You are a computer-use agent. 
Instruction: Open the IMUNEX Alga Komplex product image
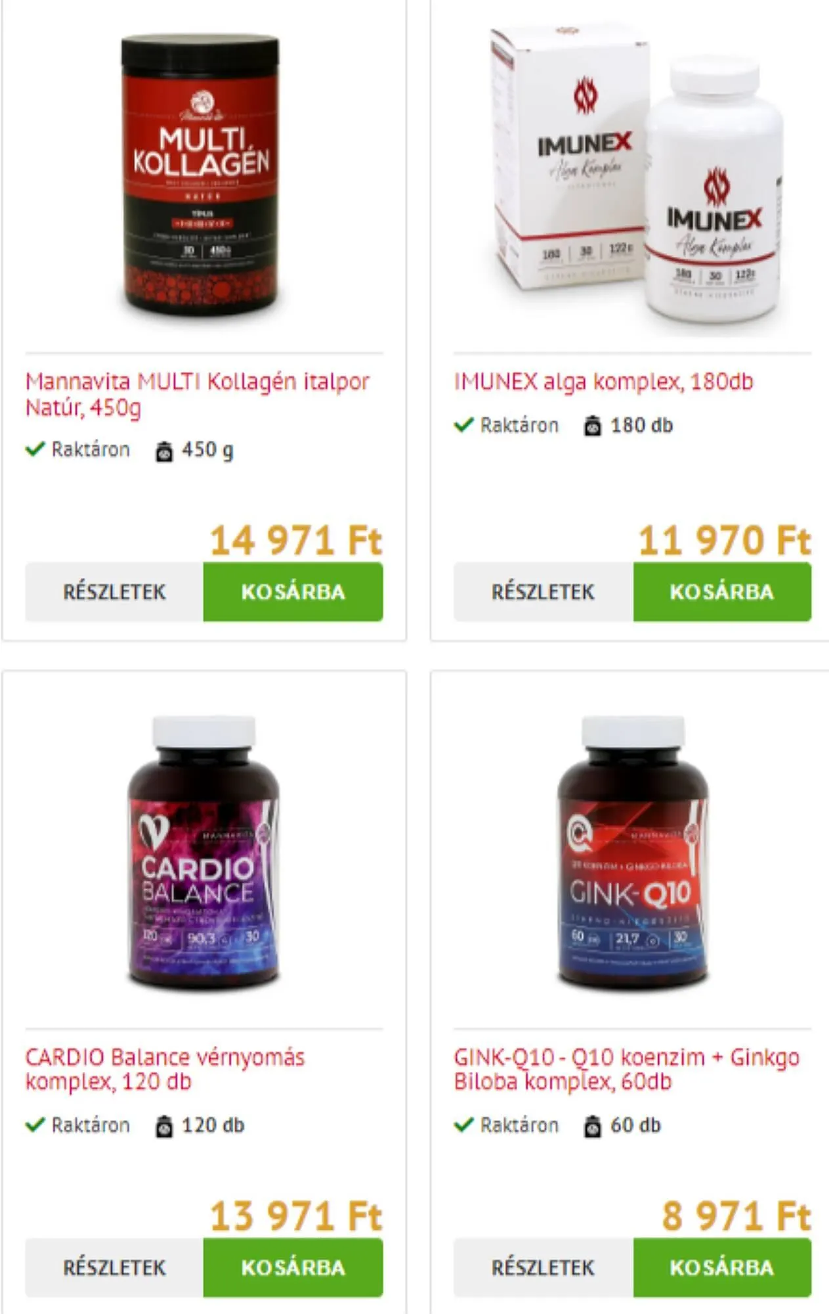click(635, 177)
